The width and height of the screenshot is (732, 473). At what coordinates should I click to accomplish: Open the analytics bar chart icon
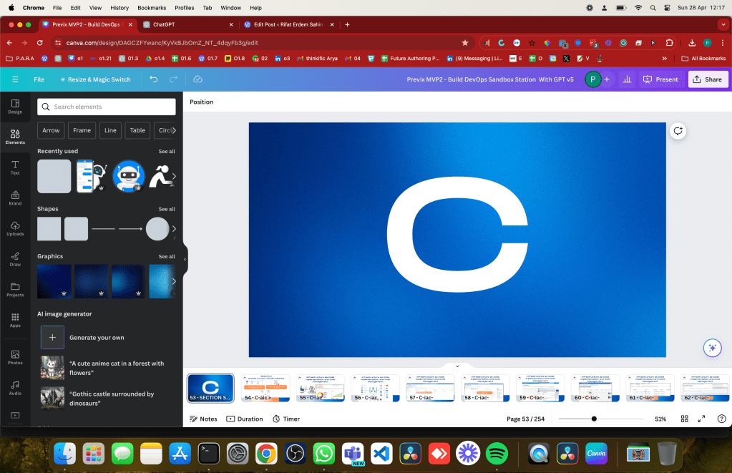coord(627,79)
